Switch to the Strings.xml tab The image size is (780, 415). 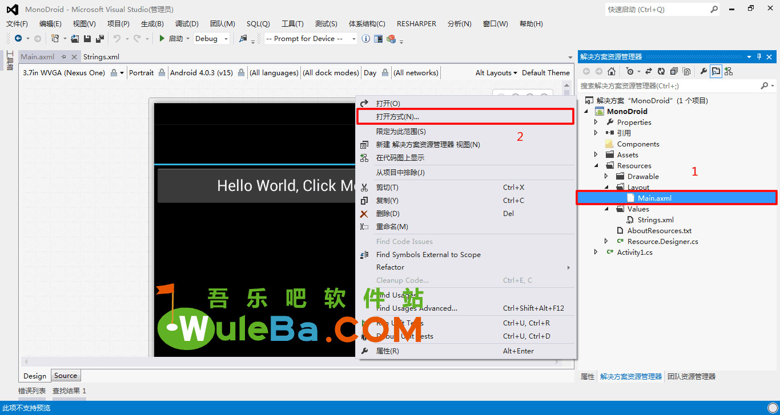click(x=101, y=56)
